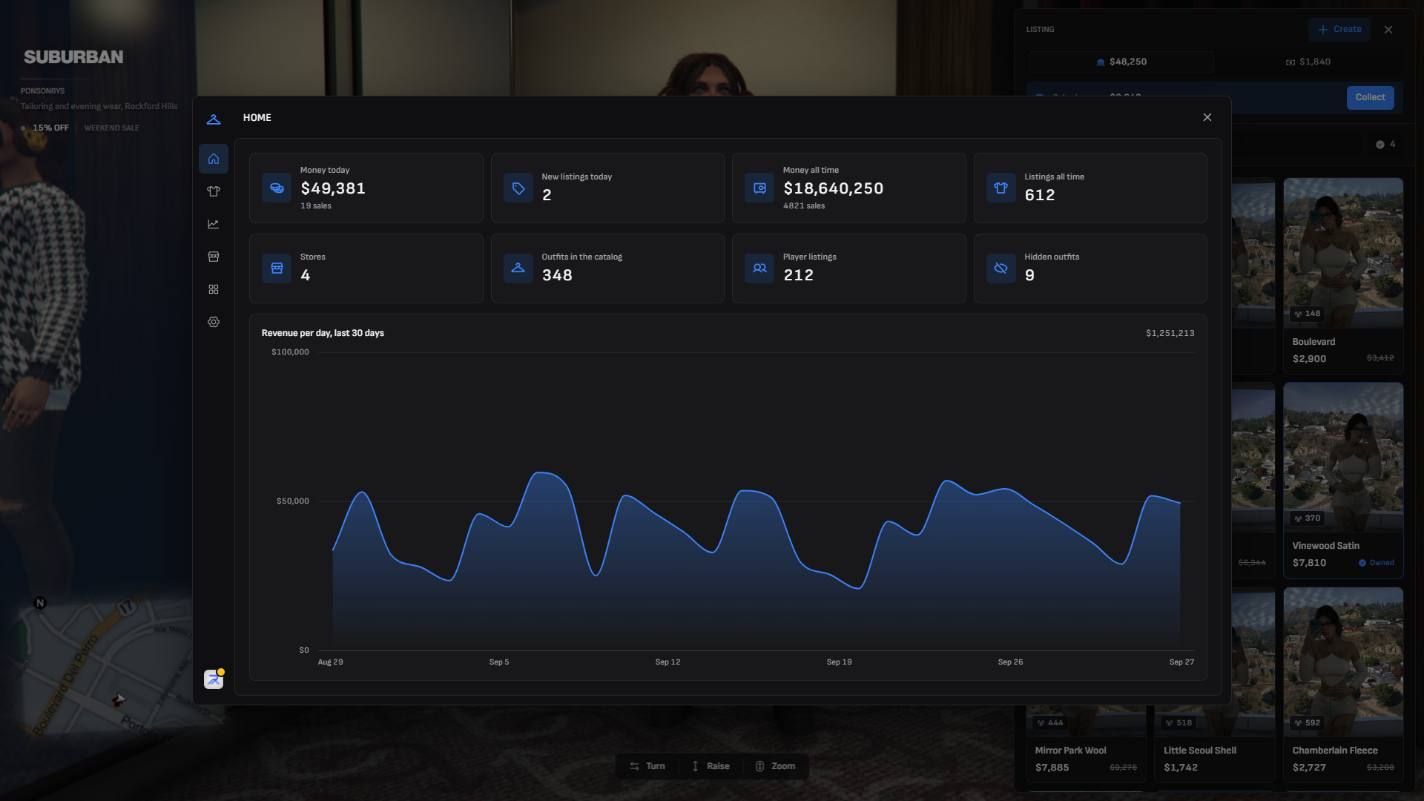Select the $1,840 cash balance tab
This screenshot has width=1424, height=801.
pyautogui.click(x=1308, y=62)
